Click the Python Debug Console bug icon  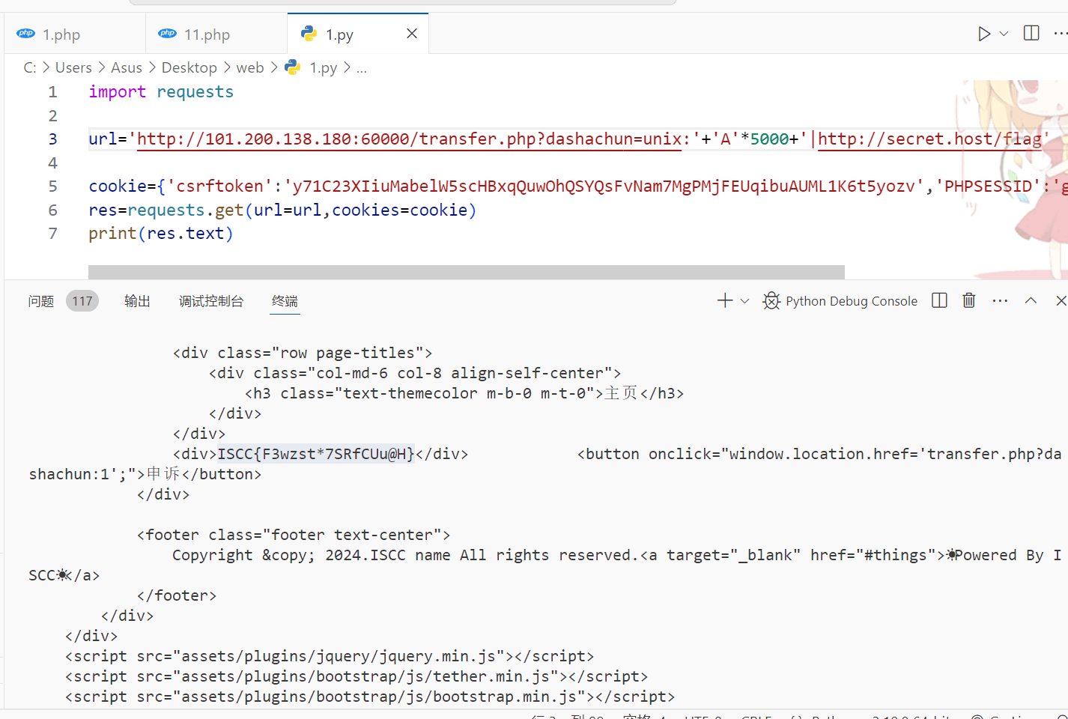coord(771,301)
